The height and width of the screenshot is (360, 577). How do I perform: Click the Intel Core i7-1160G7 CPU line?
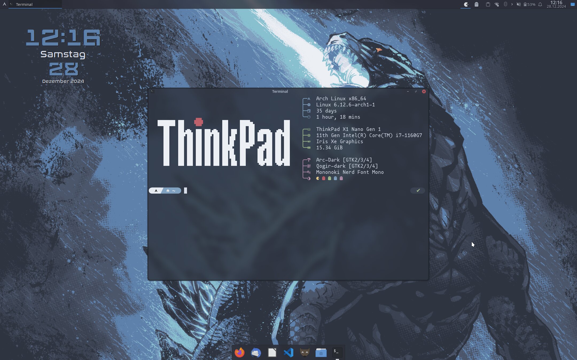click(369, 135)
